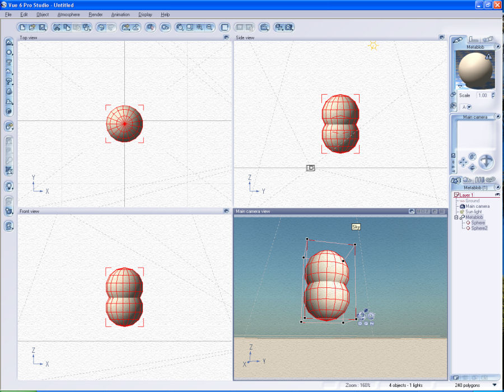The image size is (504, 392).
Task: Collapse the Metablob tree node
Action: pyautogui.click(x=456, y=217)
